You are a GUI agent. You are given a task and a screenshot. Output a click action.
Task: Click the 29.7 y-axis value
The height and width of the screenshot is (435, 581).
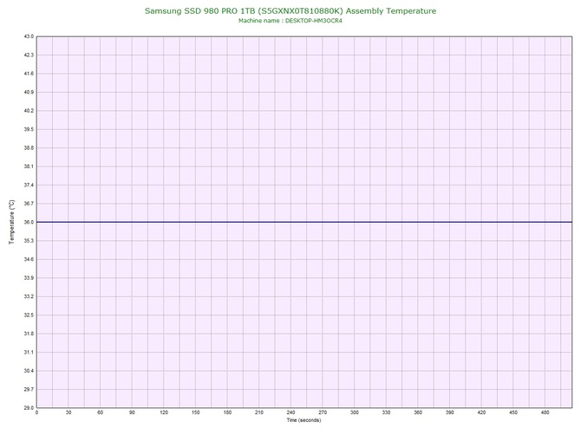click(29, 389)
